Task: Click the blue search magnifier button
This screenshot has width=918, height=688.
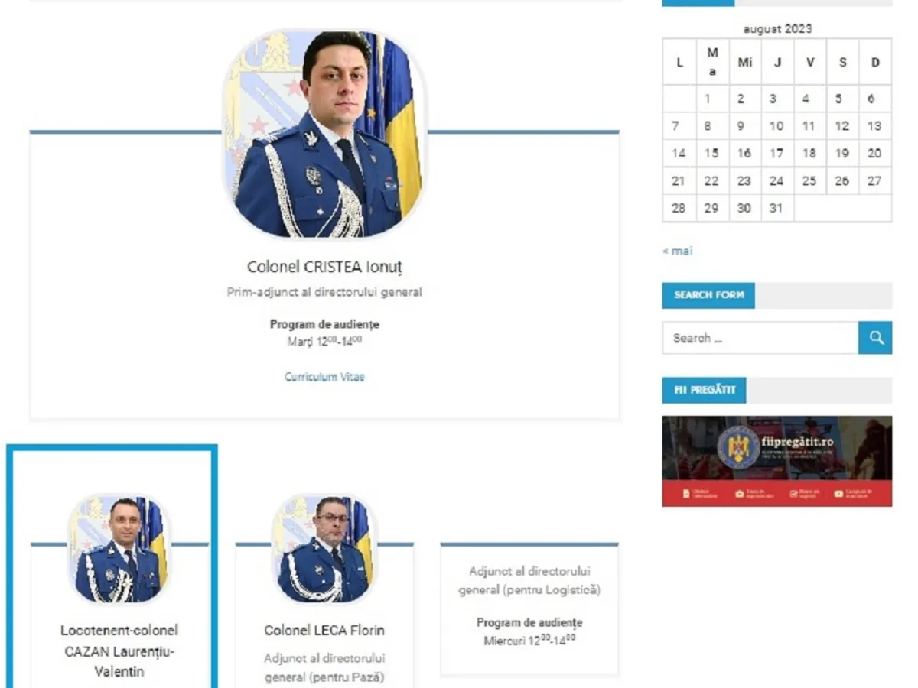Action: 875,338
